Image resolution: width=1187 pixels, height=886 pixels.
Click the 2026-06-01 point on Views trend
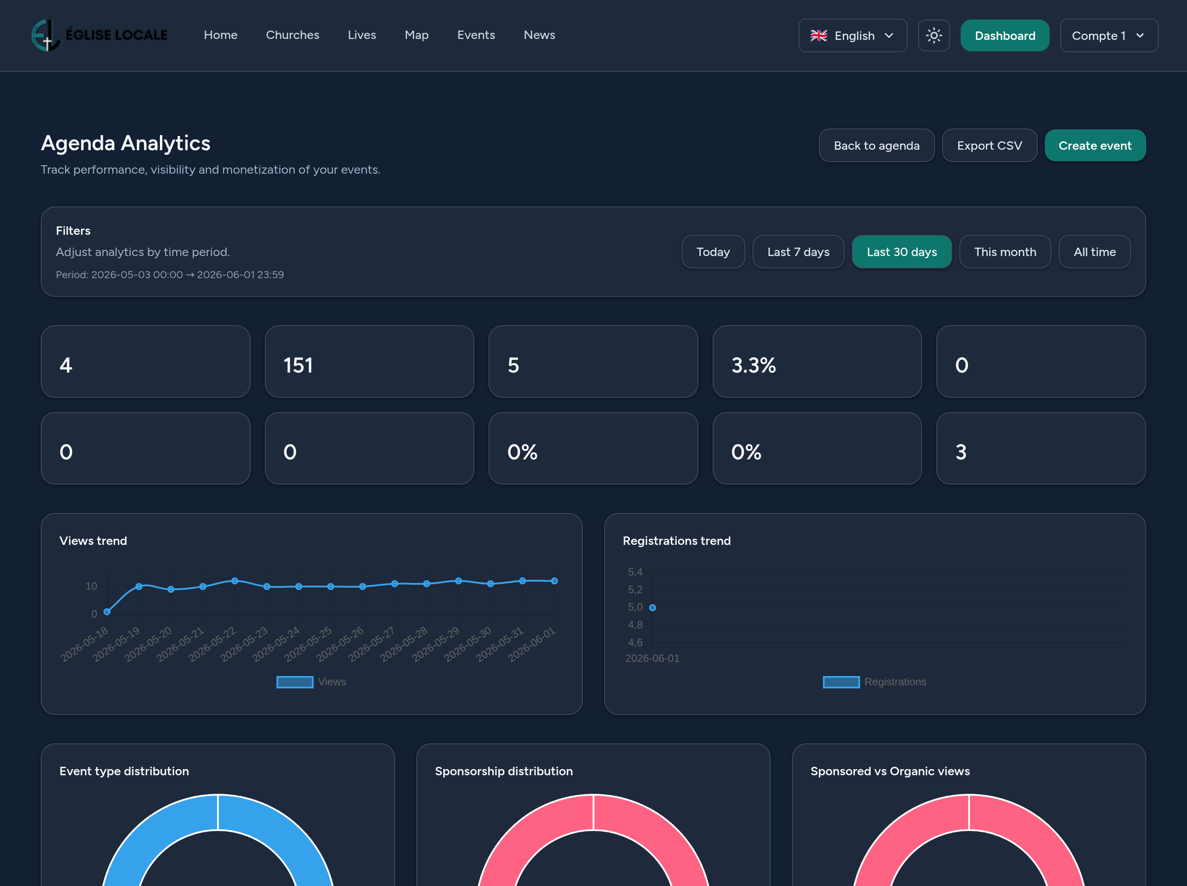[555, 581]
